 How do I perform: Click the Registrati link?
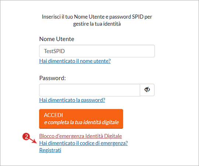[50, 150]
